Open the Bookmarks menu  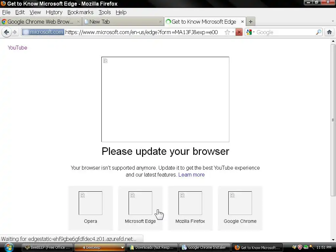pos(80,12)
